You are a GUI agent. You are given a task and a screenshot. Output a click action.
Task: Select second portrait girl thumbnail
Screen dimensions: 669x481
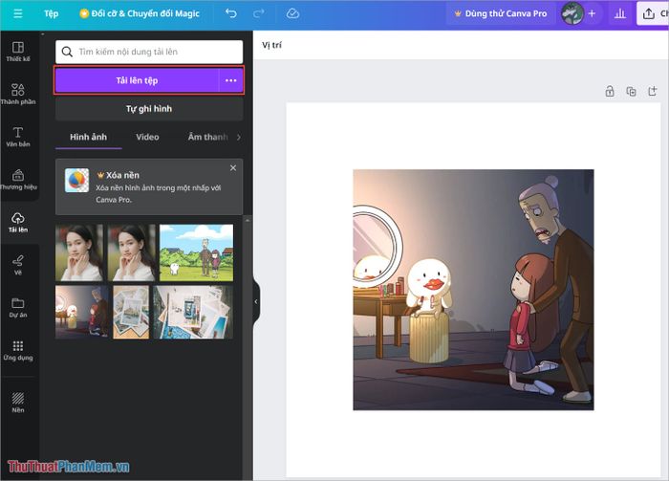132,252
